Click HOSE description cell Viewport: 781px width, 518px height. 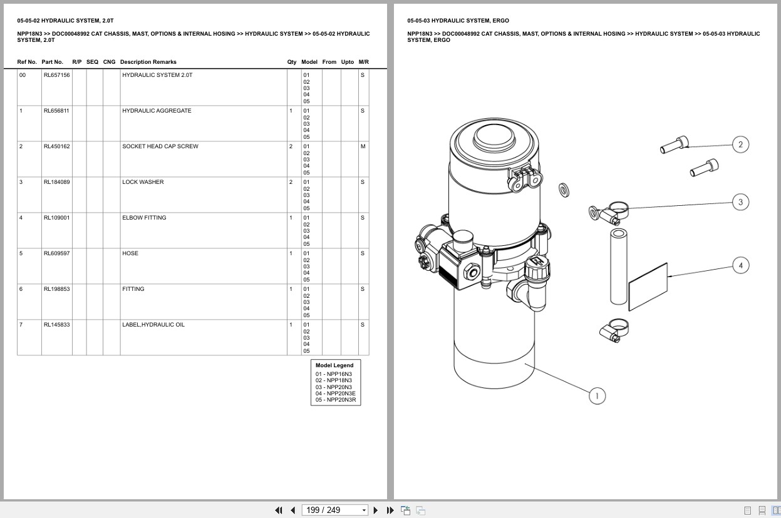(204, 266)
